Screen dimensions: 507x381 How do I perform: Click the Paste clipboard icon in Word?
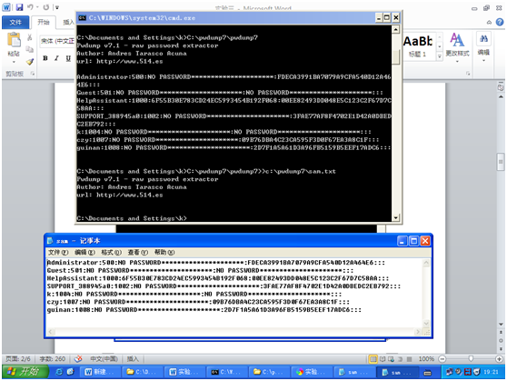click(14, 40)
